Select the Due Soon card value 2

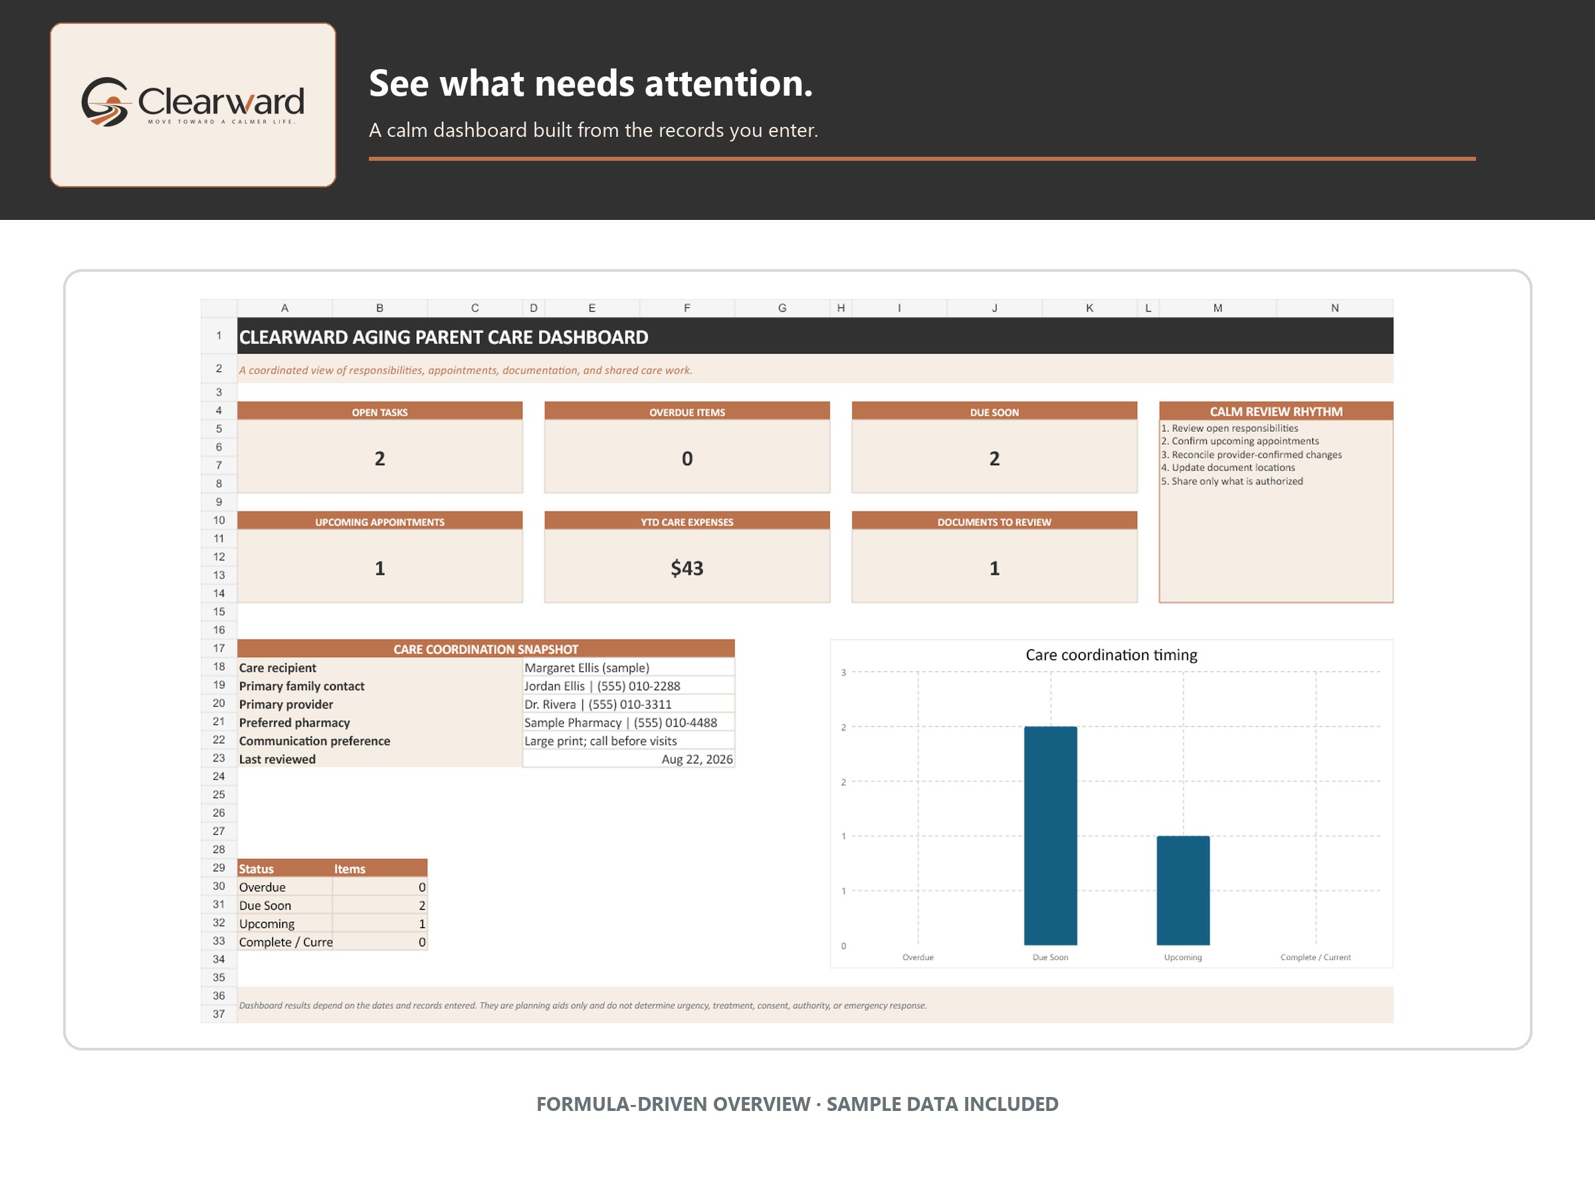(994, 458)
